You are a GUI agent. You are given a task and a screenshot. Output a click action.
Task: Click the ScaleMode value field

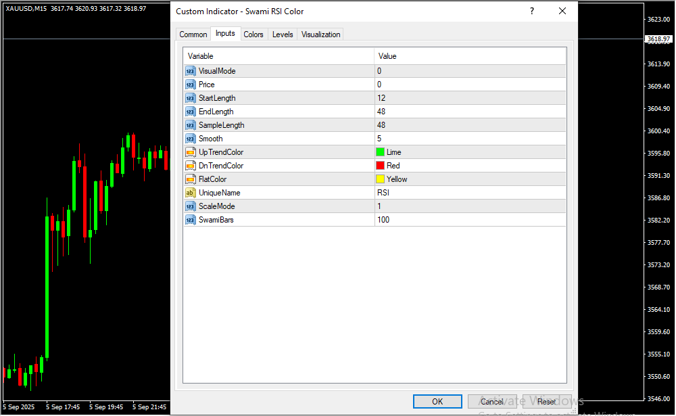click(470, 206)
